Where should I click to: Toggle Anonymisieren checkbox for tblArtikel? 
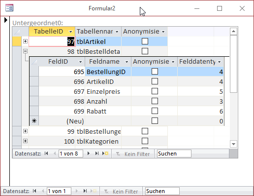point(145,41)
